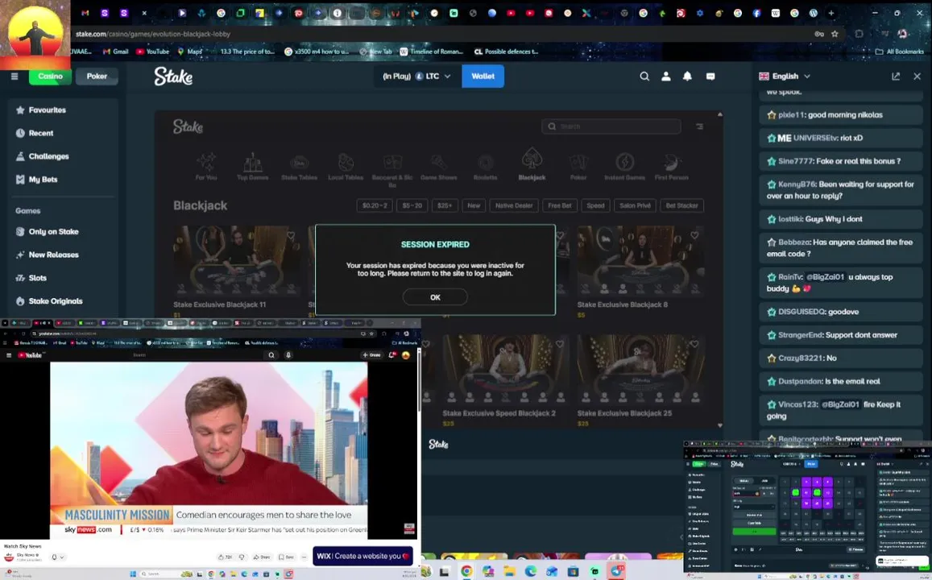Open the Stake hamburger menu in header
Viewport: 932px width, 580px height.
(x=14, y=76)
